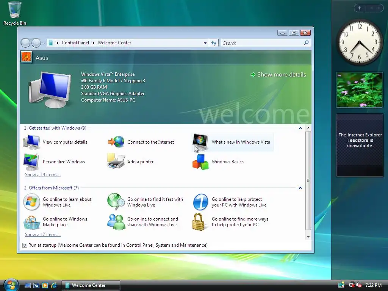388x291 pixels.
Task: Click the large computer image in header
Action: pos(50,90)
